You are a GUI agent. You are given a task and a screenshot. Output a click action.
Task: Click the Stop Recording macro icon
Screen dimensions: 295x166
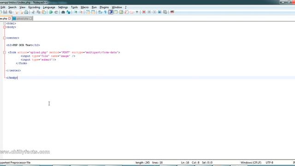click(x=149, y=12)
